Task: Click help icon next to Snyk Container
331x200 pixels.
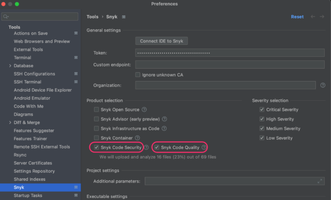Action: pyautogui.click(x=138, y=138)
